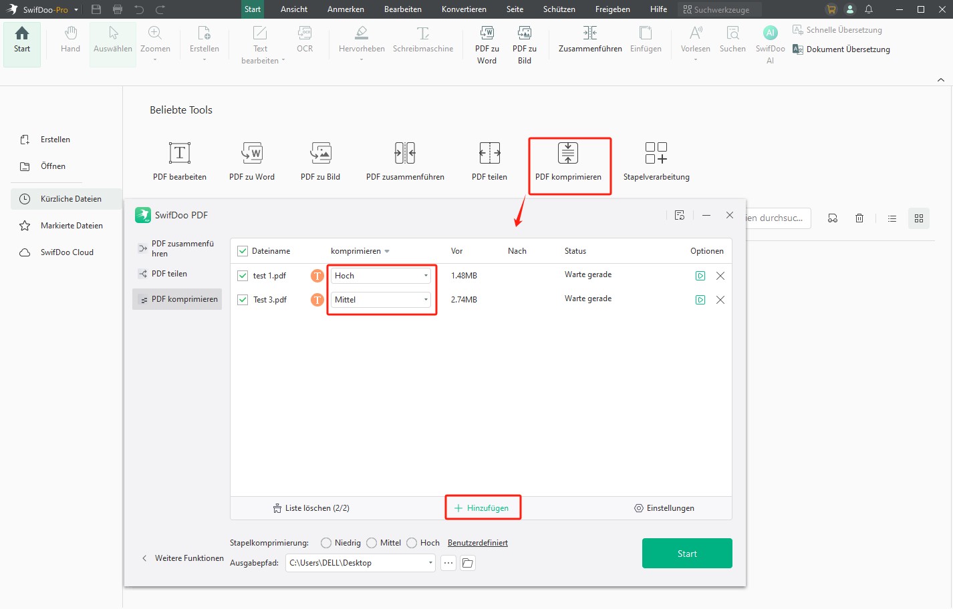
Task: Open Einstellungen in the dialog
Action: click(x=664, y=508)
